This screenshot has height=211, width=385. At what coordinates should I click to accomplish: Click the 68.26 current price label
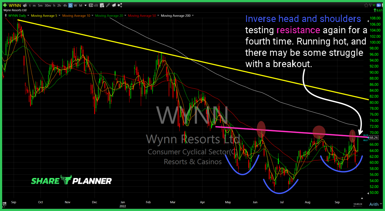point(374,138)
